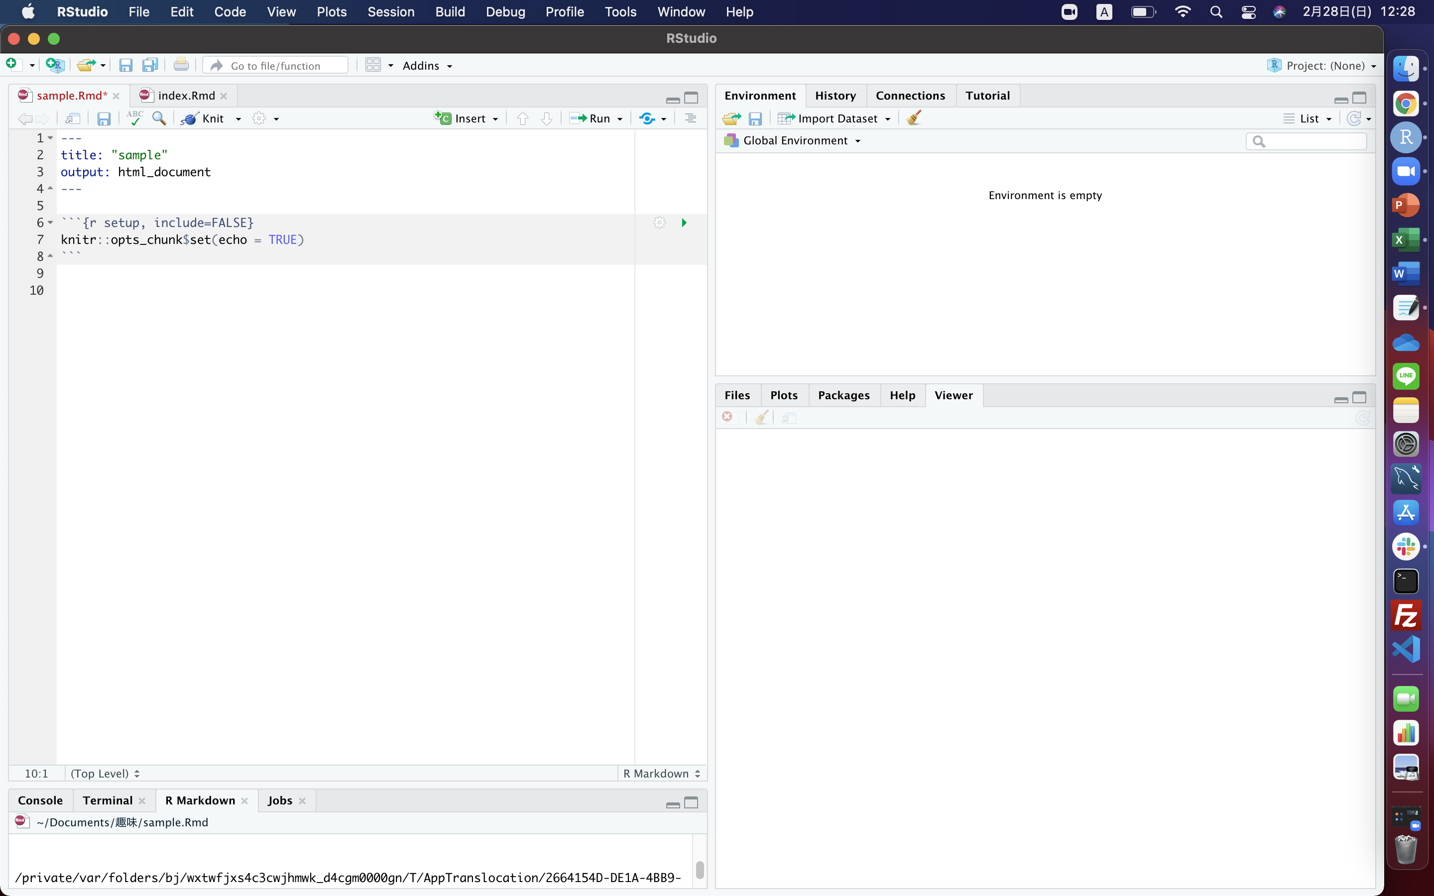The height and width of the screenshot is (896, 1434).
Task: Open the Import Dataset dropdown
Action: [835, 118]
